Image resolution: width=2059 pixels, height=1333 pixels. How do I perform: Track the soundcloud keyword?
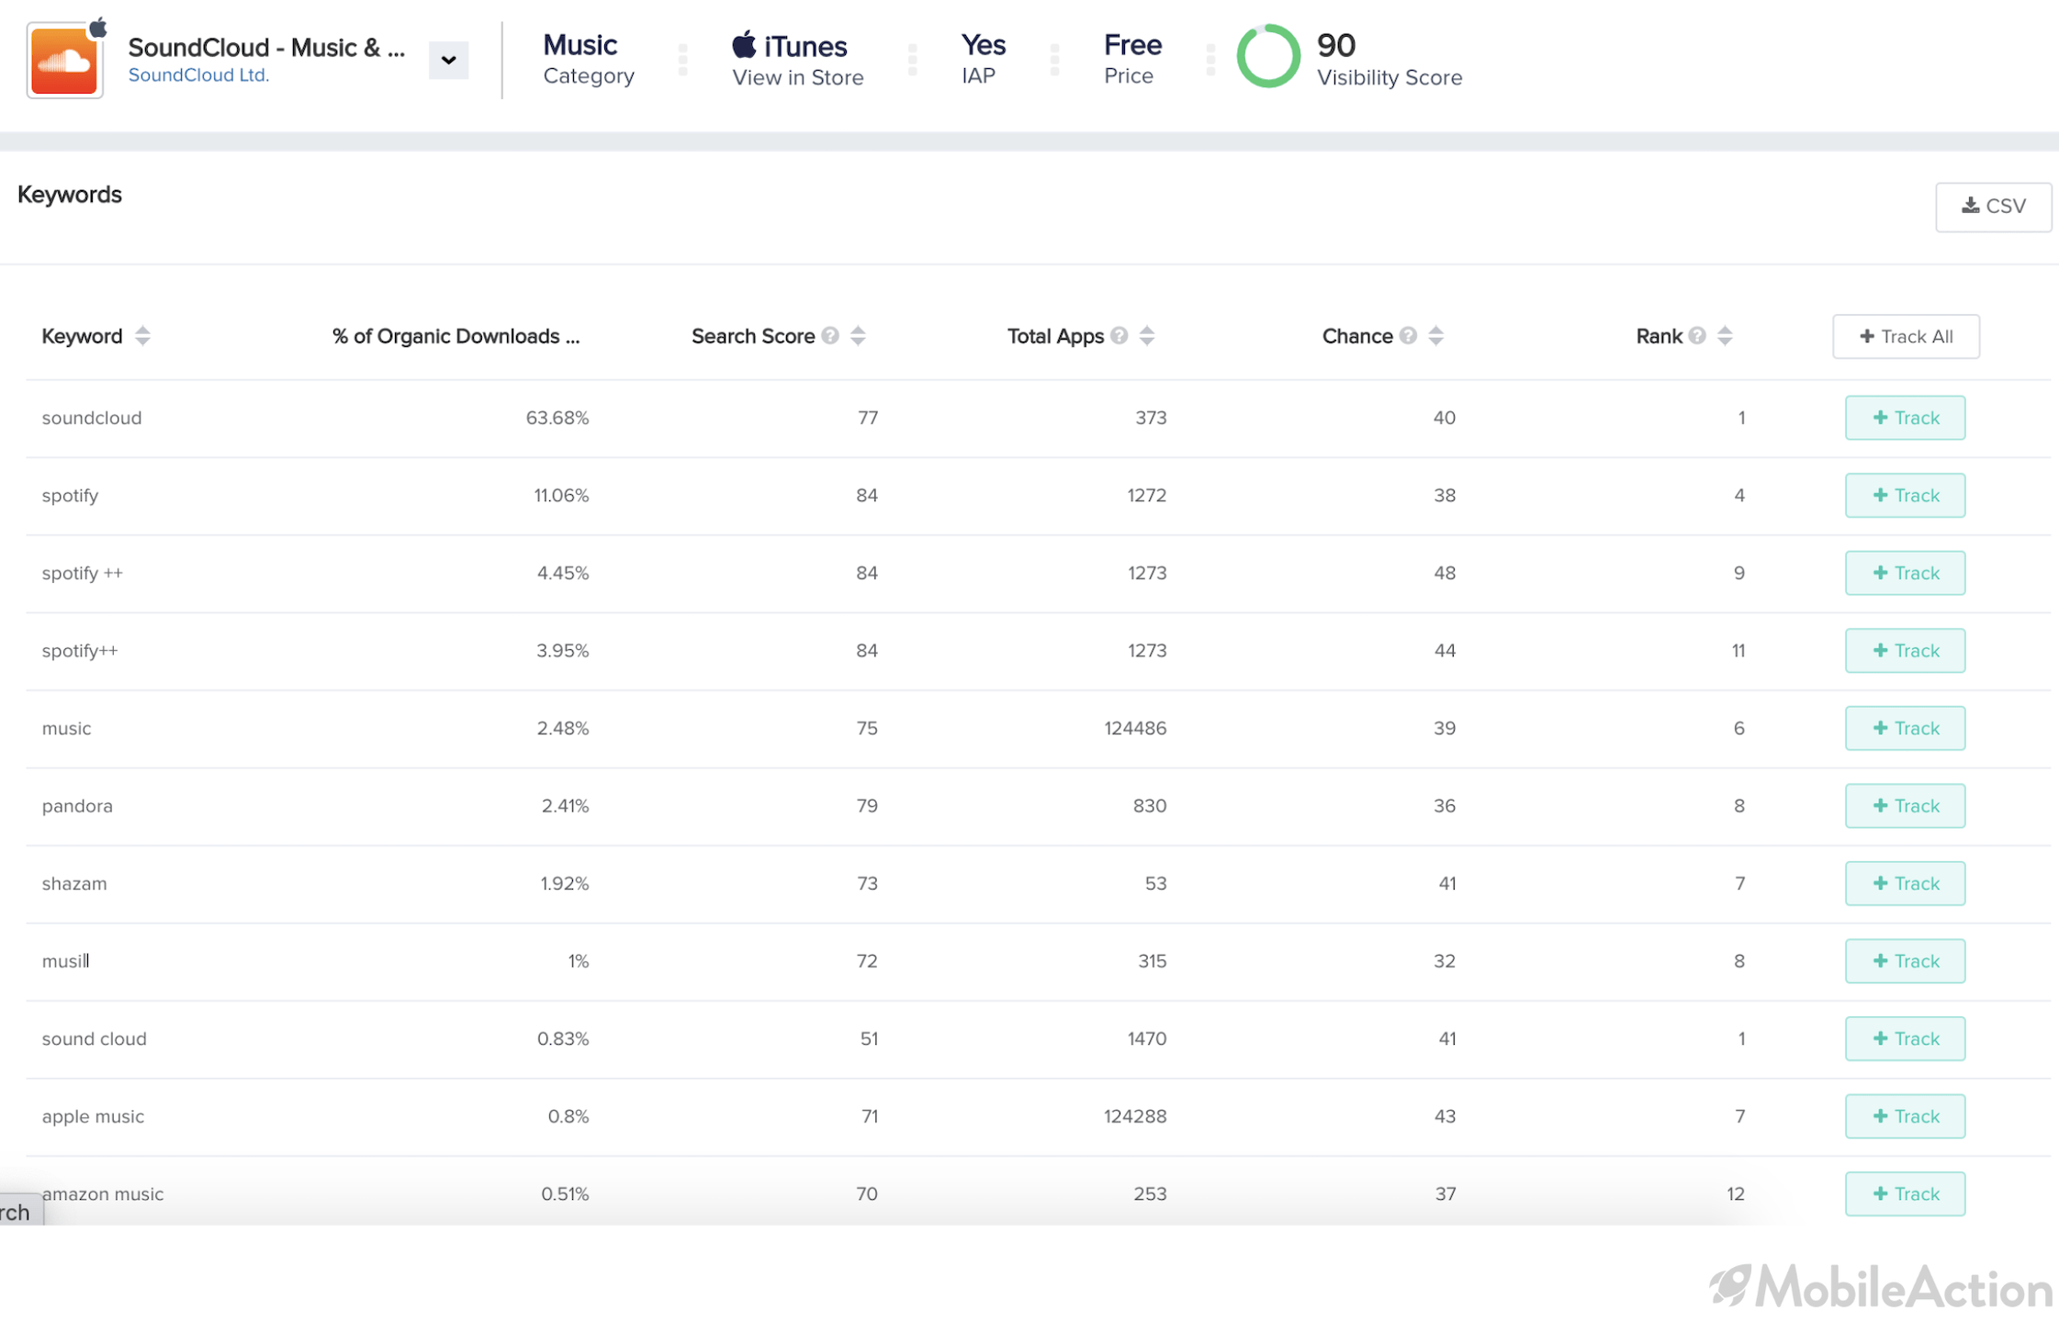1905,418
